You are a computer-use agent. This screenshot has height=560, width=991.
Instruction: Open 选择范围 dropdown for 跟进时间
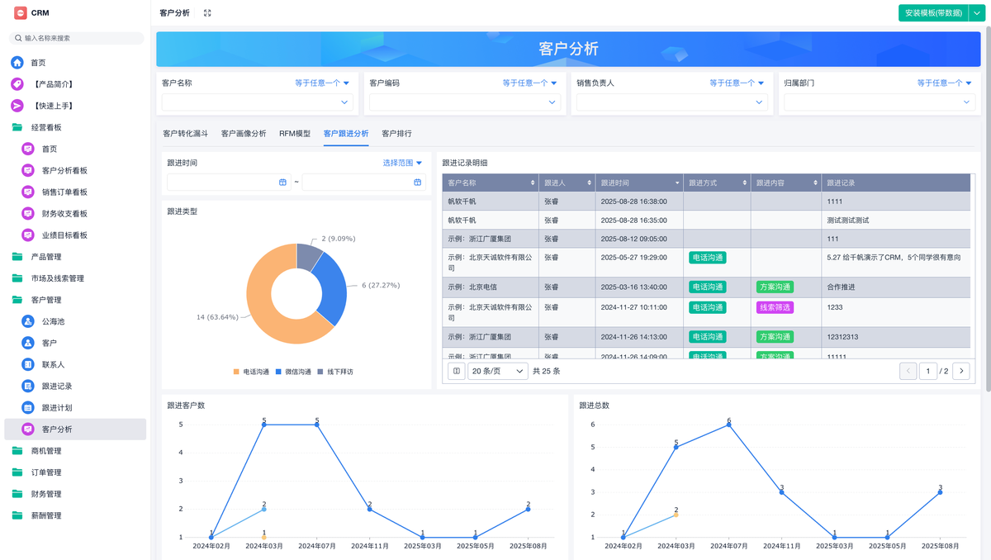click(x=402, y=163)
